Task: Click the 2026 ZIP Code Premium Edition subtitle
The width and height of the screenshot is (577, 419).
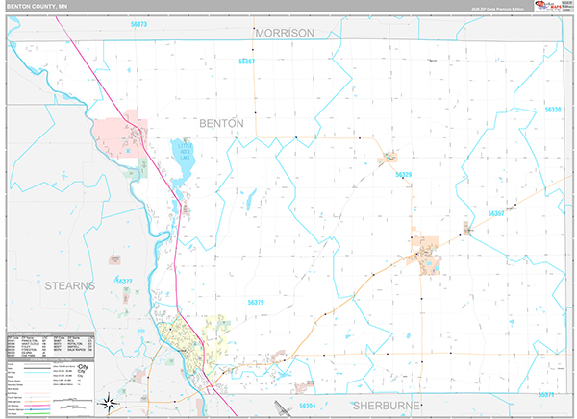Action: (498, 9)
